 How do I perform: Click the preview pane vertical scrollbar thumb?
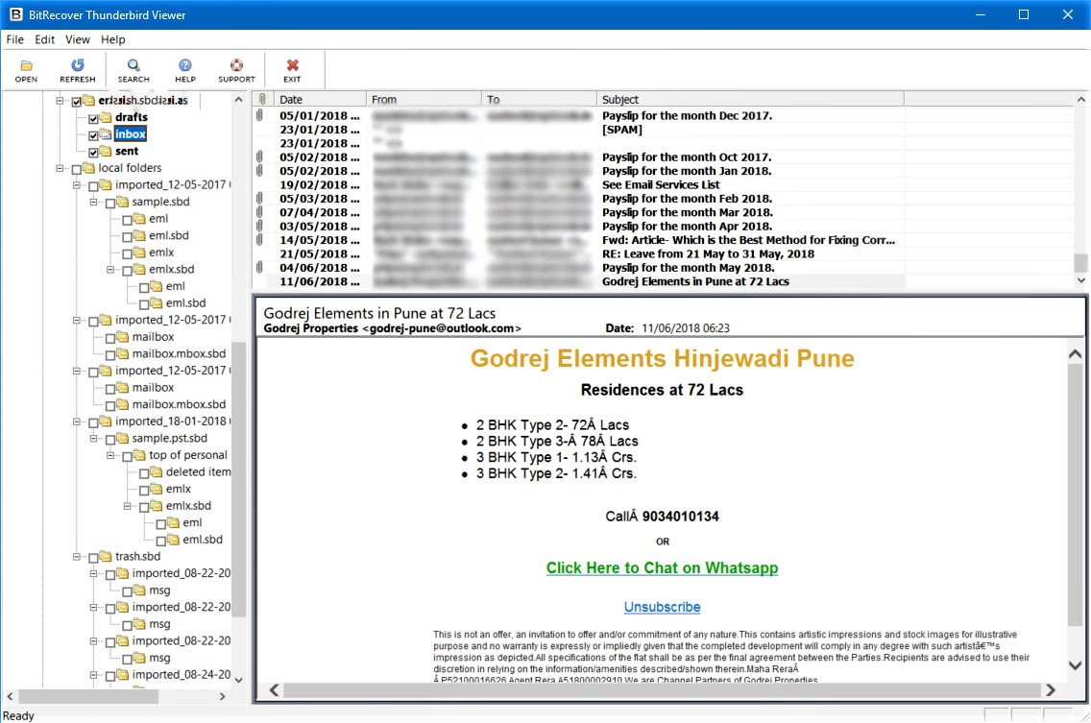tap(1075, 495)
